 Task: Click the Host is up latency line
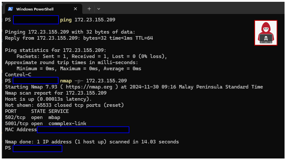pyautogui.click(x=48, y=99)
